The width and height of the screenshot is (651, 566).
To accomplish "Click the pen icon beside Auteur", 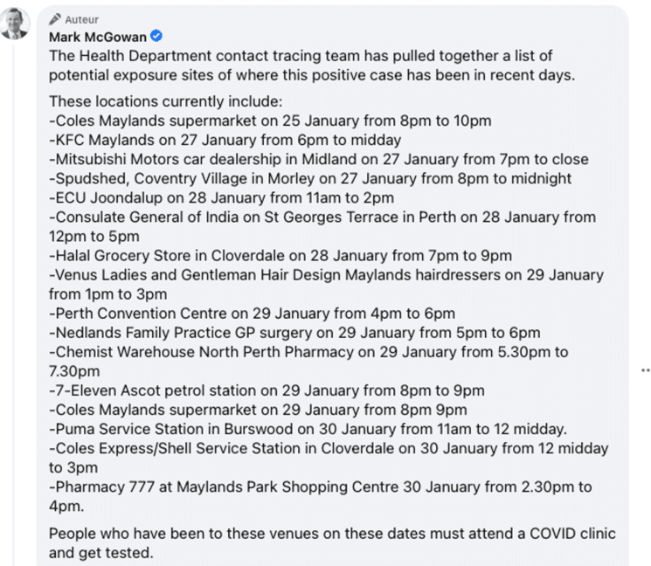I will click(56, 19).
